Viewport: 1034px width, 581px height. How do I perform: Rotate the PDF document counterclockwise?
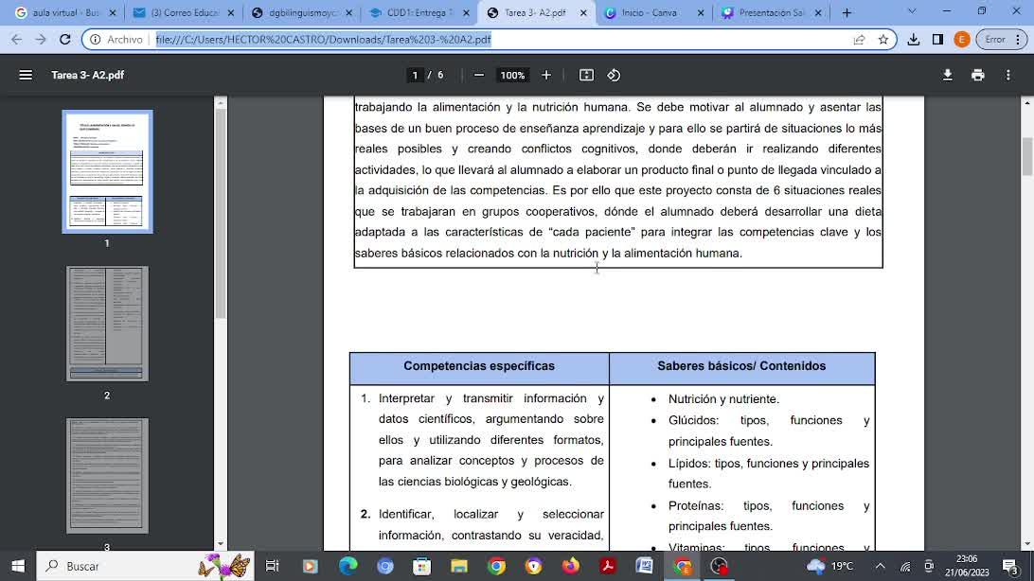(614, 75)
